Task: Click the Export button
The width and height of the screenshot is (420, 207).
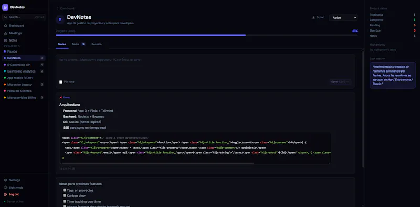Action: point(318,17)
